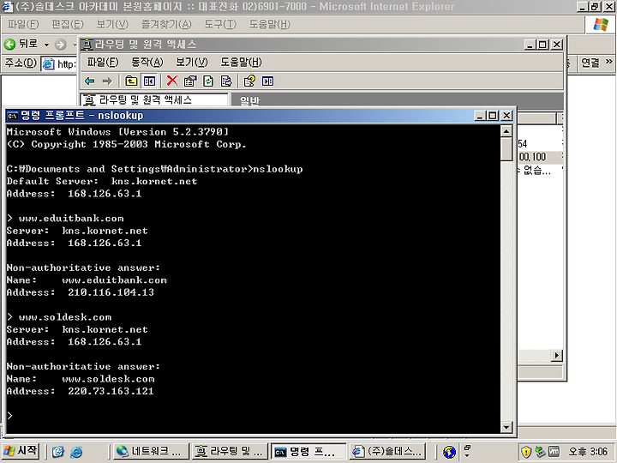Switch to 라우팅 및 taskbar button
The image size is (617, 463).
[229, 452]
